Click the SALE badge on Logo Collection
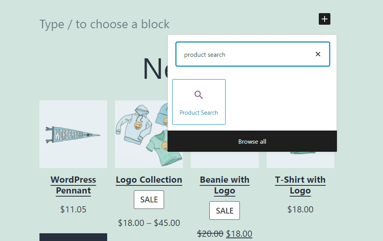Screen dimensions: 383x241 coord(149,200)
